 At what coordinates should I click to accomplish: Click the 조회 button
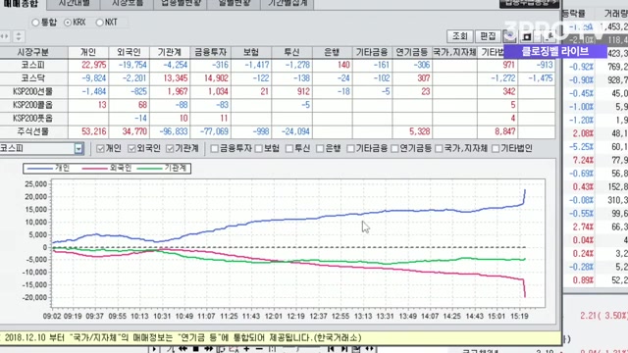pyautogui.click(x=460, y=36)
